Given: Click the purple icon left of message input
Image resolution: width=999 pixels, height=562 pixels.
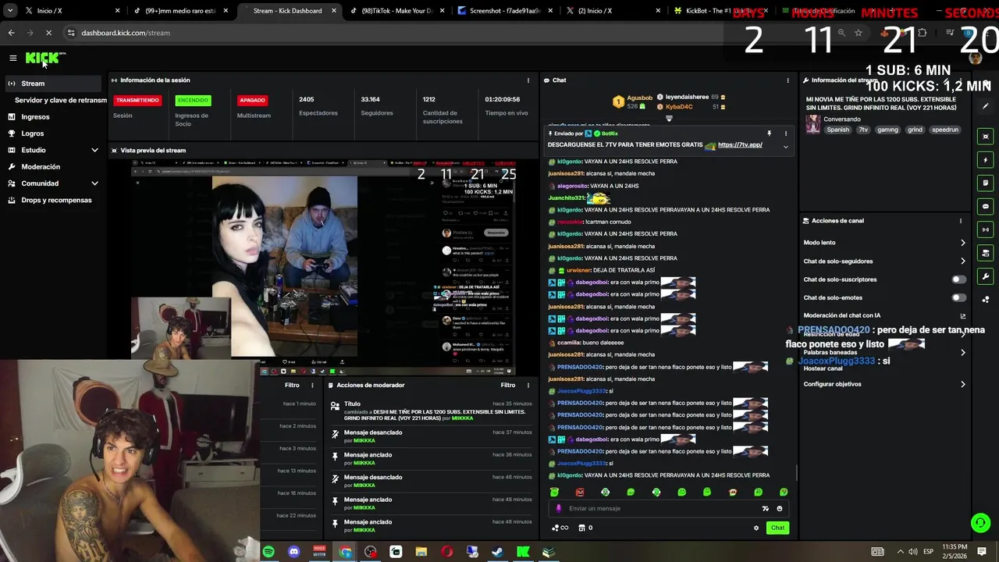Looking at the screenshot, I should 558,509.
